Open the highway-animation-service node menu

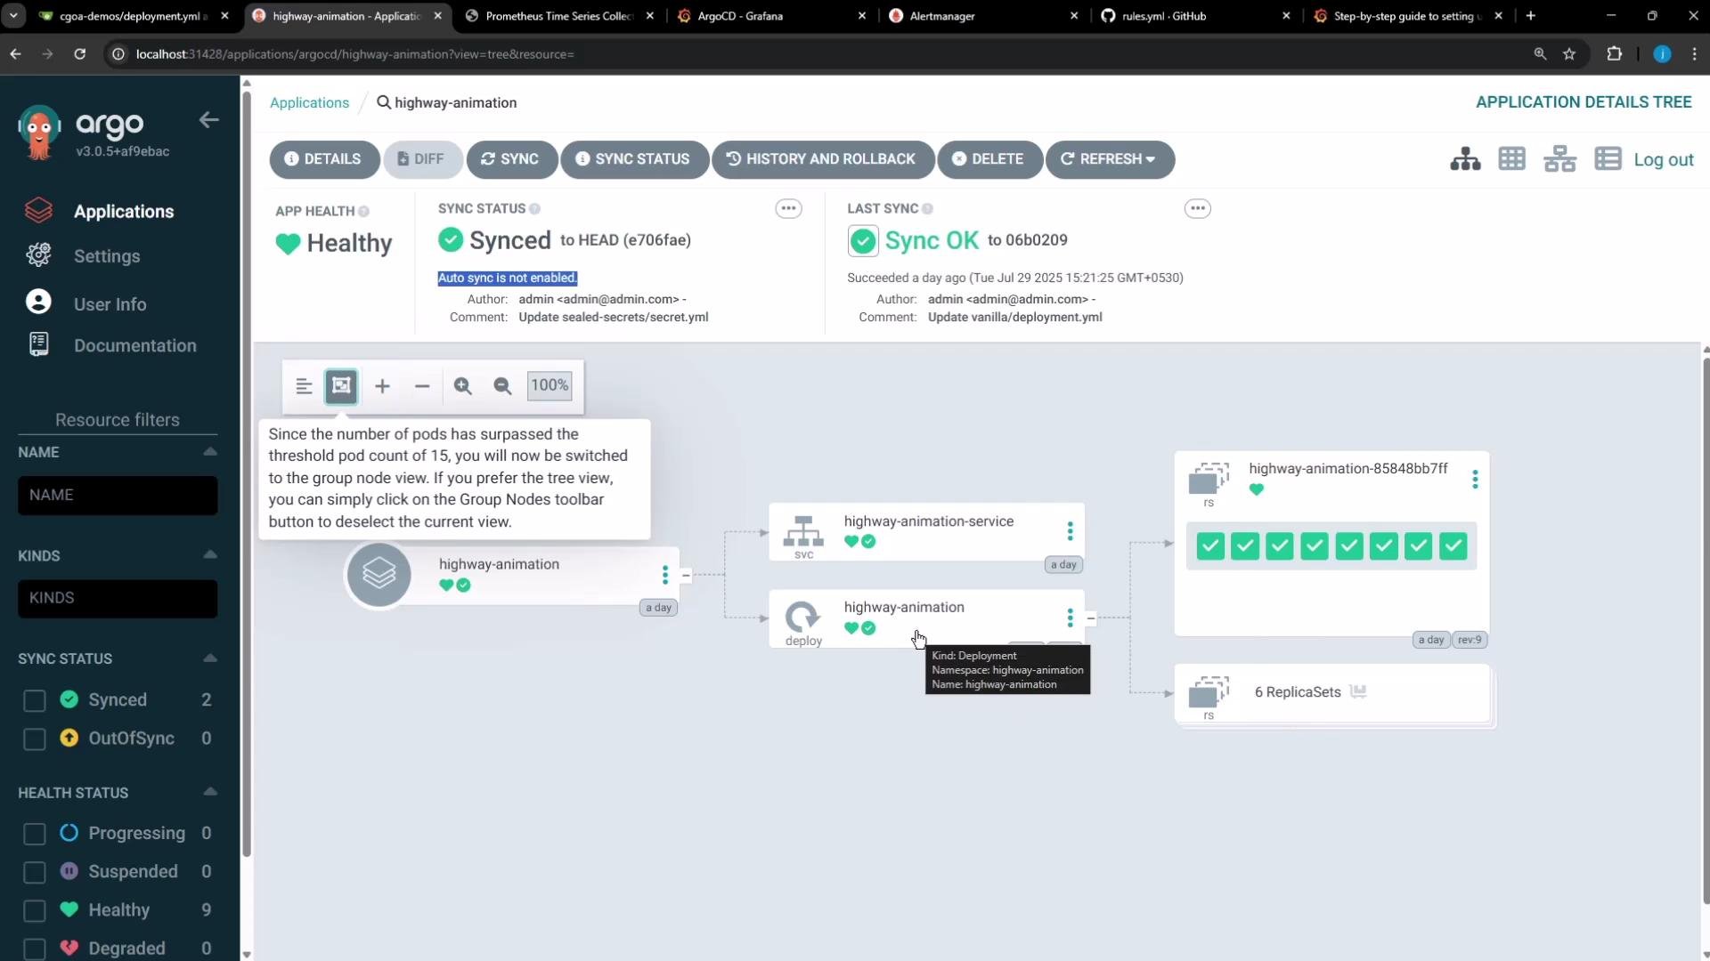1070,531
